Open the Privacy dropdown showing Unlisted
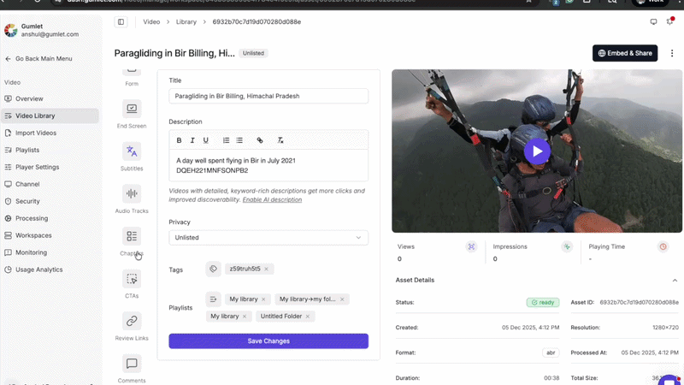Screen dimensions: 684x385 tap(268, 238)
